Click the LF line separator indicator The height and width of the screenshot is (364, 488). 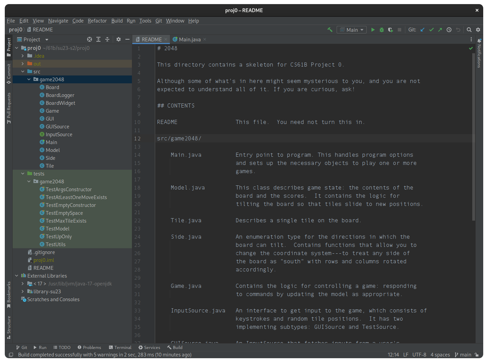coord(406,355)
